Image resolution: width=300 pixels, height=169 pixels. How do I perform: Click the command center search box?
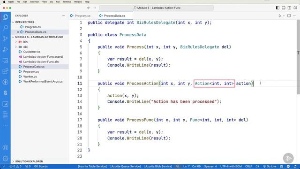coord(156,8)
